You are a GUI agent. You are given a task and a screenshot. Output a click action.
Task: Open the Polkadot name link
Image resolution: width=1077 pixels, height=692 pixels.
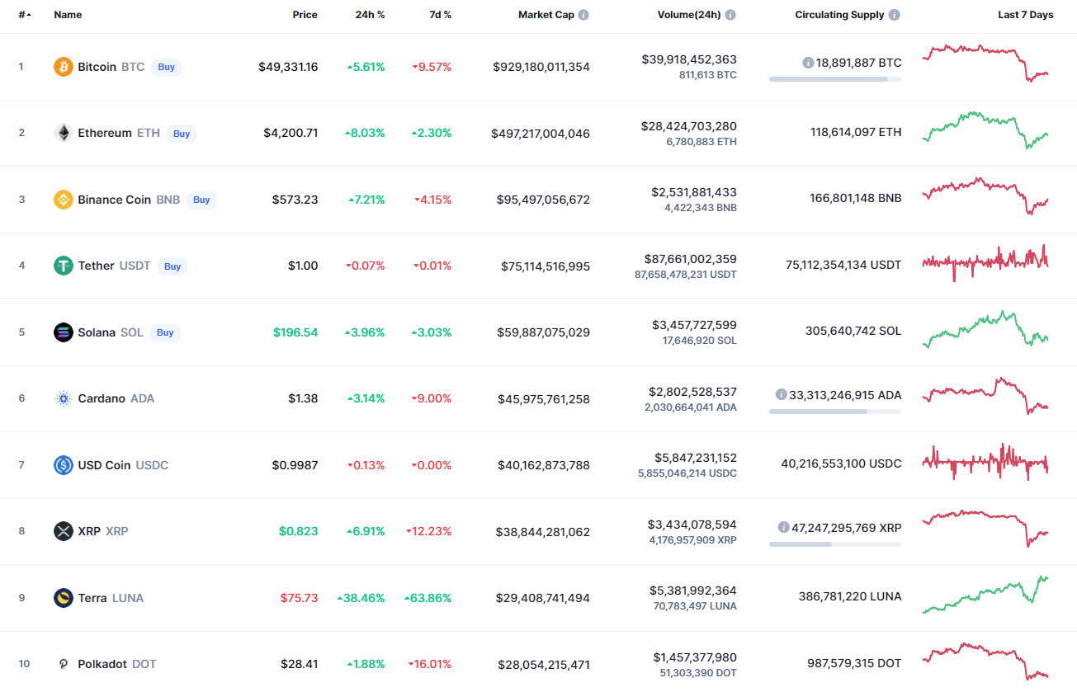tap(104, 664)
